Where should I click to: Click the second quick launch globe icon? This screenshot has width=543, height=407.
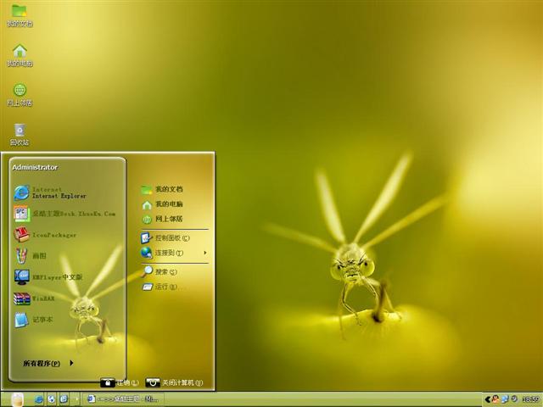tap(51, 399)
